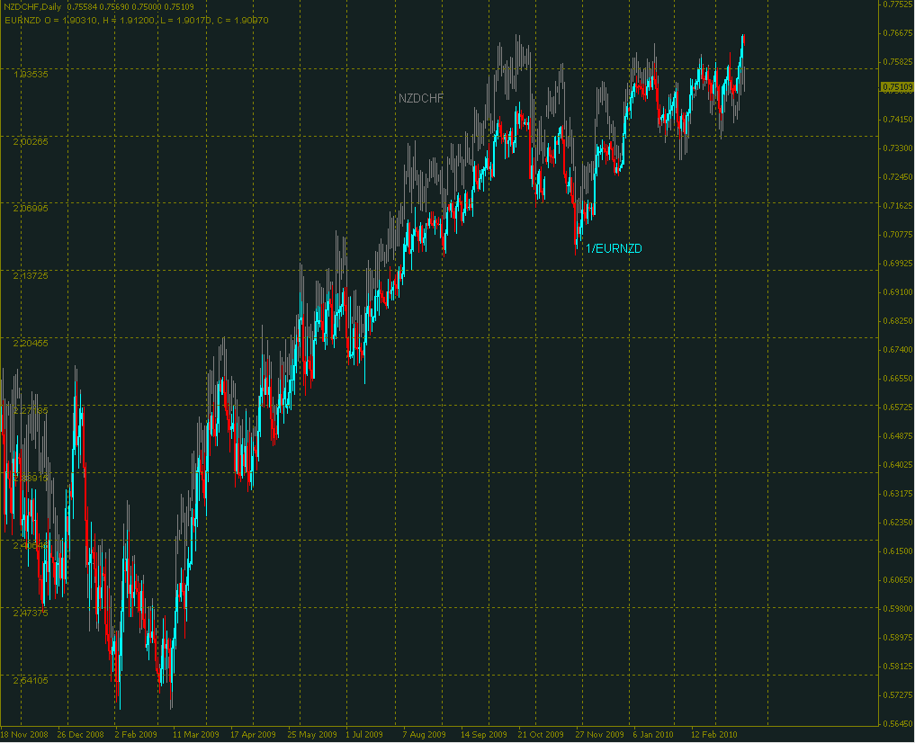This screenshot has height=743, width=915.
Task: Click the 2.27185 level label
Action: tap(31, 410)
